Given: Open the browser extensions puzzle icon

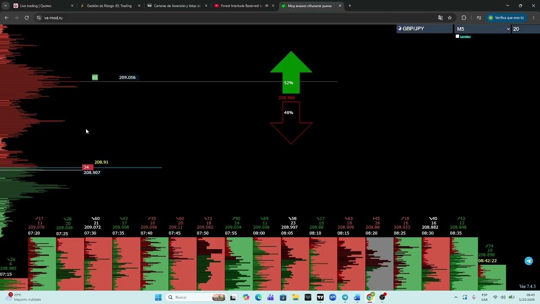Looking at the screenshot, I should point(464,18).
